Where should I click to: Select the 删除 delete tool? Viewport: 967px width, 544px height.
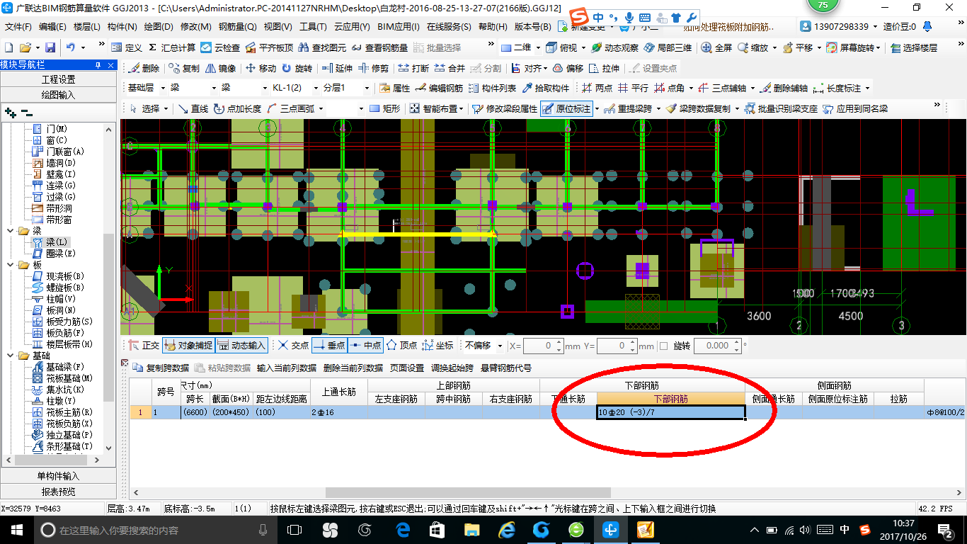[x=144, y=68]
